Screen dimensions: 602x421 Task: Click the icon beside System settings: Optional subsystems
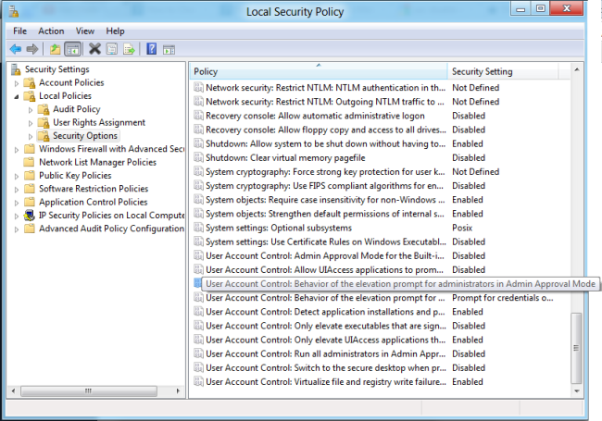(x=198, y=228)
